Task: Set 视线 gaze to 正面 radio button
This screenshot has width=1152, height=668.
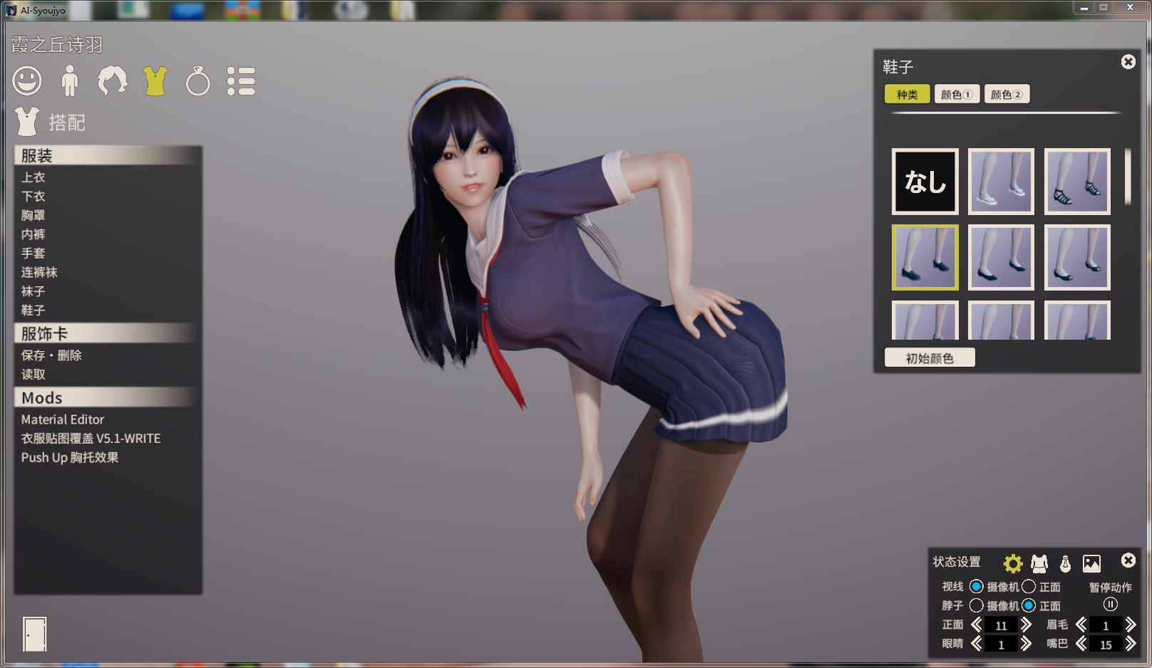Action: 1029,586
